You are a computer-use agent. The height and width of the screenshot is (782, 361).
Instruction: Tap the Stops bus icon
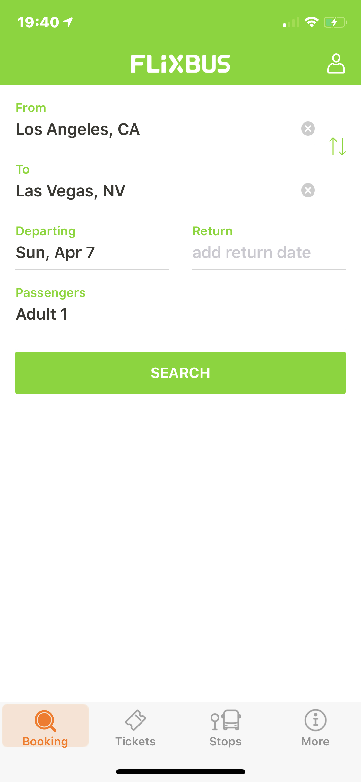(x=225, y=720)
